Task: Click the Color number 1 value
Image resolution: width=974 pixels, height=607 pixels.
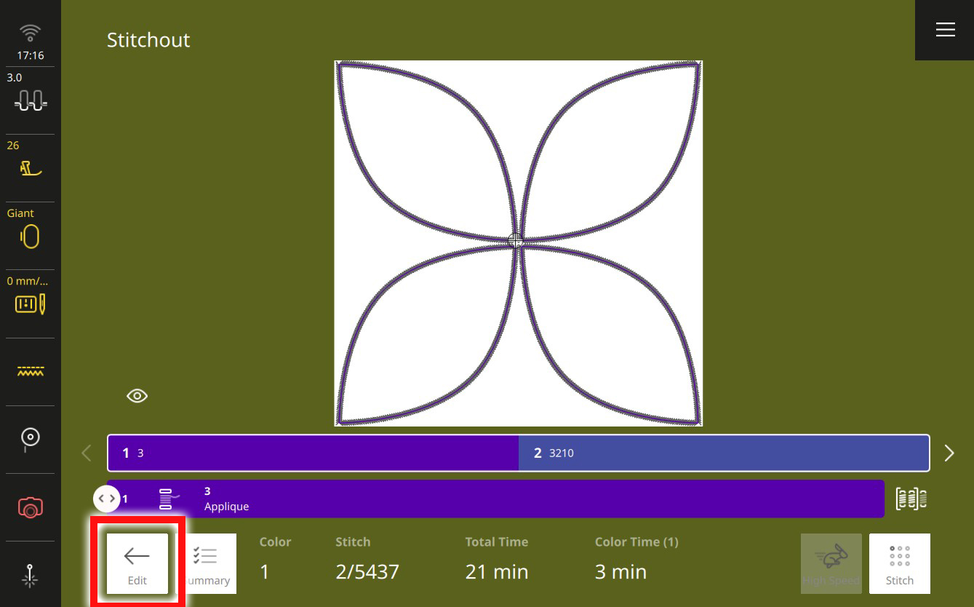Action: (265, 571)
